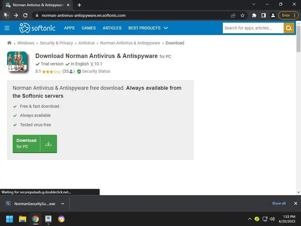Bookmark this page with the star icon

(243, 15)
